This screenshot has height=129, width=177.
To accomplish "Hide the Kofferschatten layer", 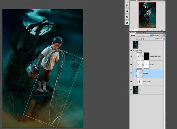I will tap(131, 56).
